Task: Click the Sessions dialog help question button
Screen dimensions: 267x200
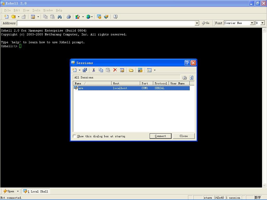Action: (187, 63)
